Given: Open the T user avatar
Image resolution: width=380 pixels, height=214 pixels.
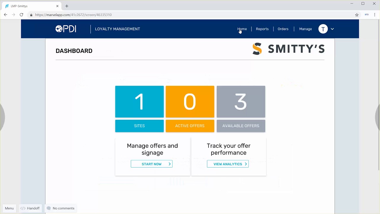Looking at the screenshot, I should coord(323,29).
